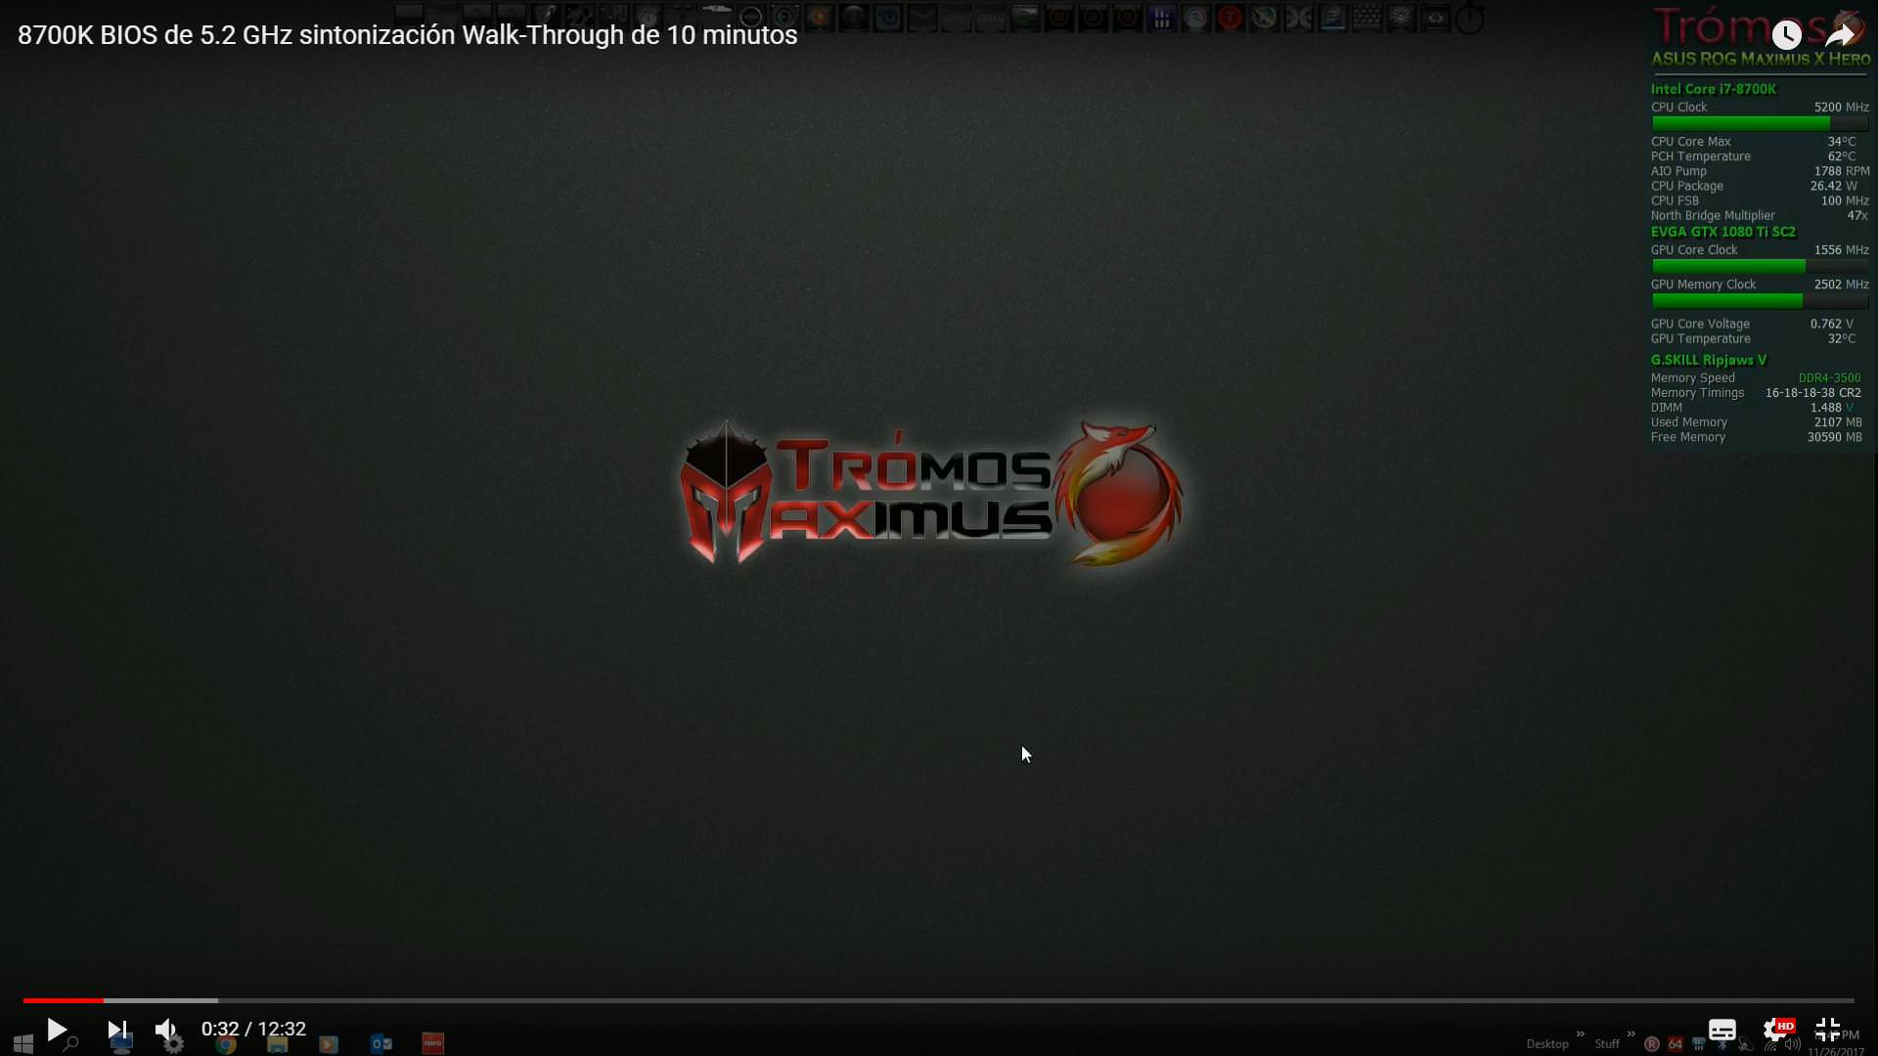
Task: Click the G.SKILL Ripjaws V heading
Action: [1709, 360]
